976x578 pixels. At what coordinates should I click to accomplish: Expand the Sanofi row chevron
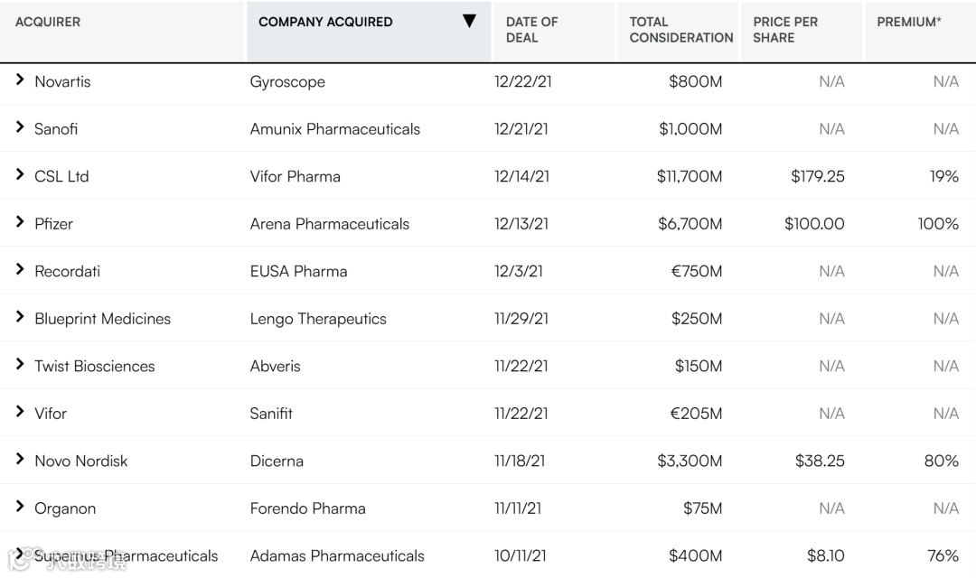coord(20,127)
